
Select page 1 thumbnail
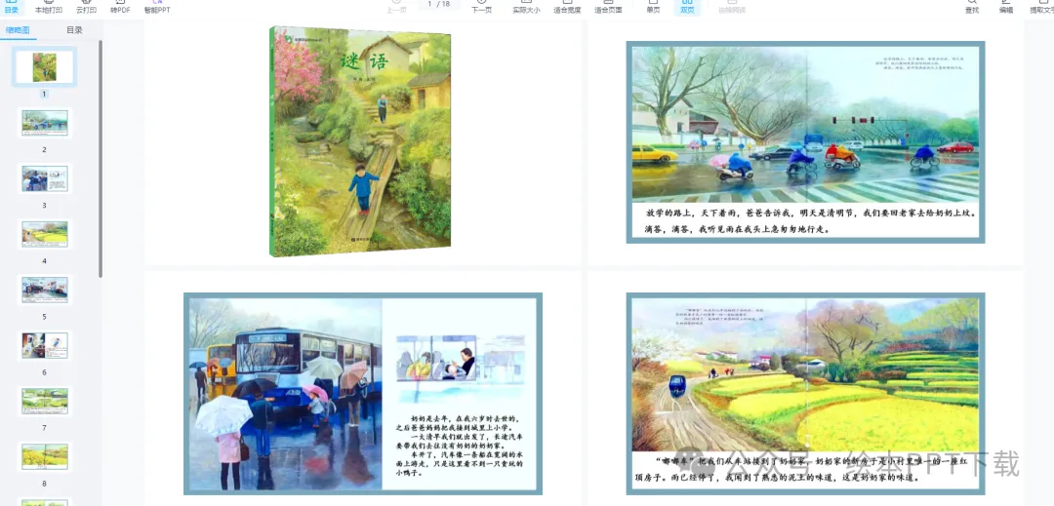point(44,67)
